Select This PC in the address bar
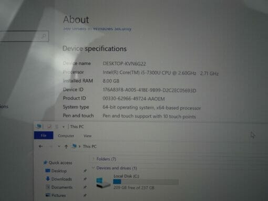This screenshot has width=268, height=201. (x=89, y=146)
